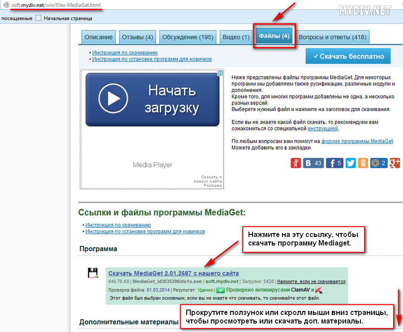Click Нажмите, если не скачивается link
The height and width of the screenshot is (332, 403).
(x=311, y=281)
